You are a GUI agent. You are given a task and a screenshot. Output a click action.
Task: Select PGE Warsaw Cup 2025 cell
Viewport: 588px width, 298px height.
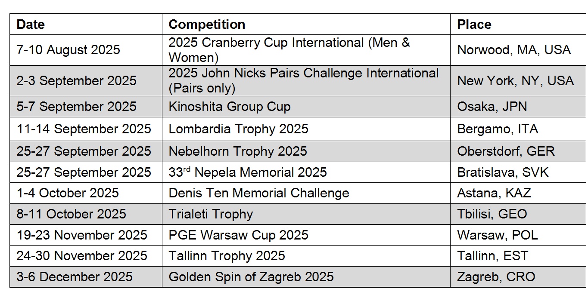pos(238,235)
